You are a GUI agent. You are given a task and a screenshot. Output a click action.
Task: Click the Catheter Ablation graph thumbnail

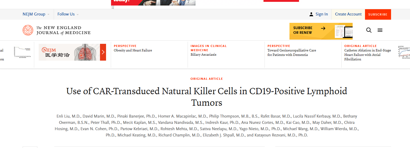(x=404, y=52)
